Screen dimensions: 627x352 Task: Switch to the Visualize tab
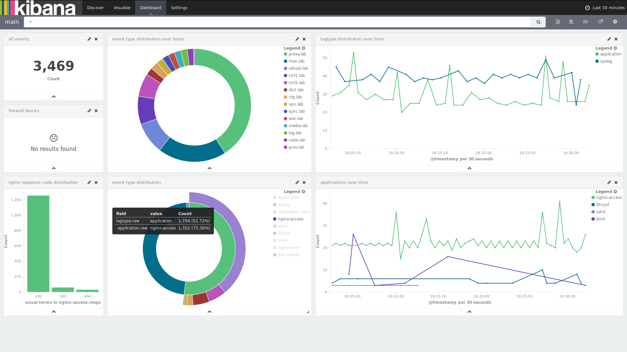pyautogui.click(x=122, y=7)
